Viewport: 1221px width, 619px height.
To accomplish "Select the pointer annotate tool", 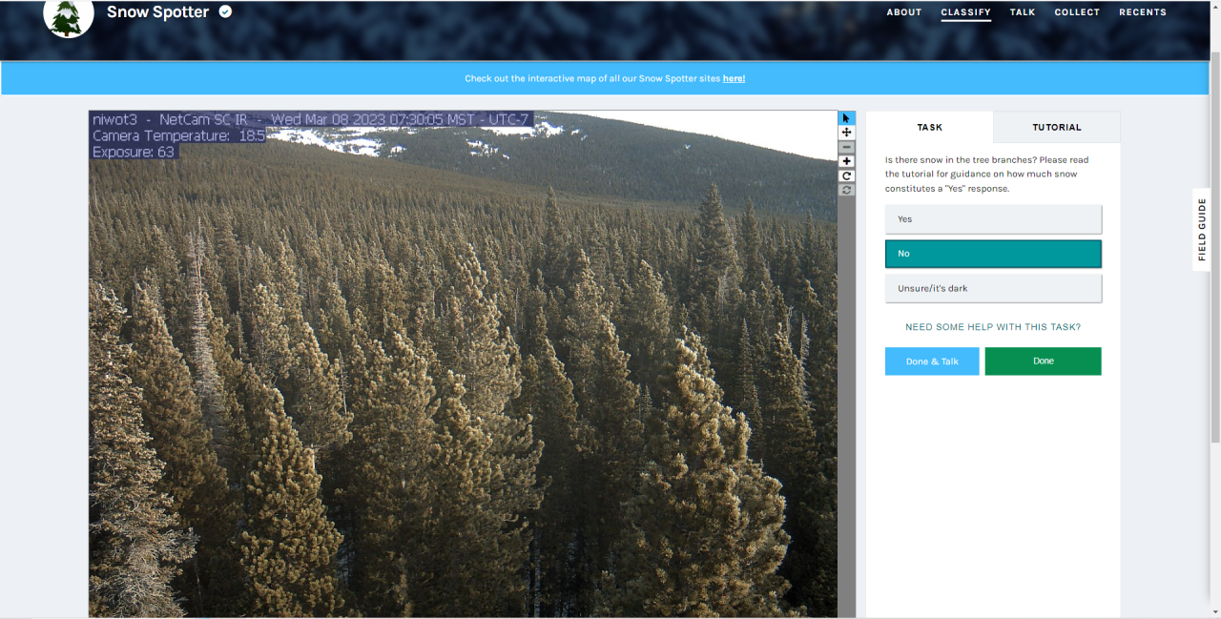I will tap(847, 118).
